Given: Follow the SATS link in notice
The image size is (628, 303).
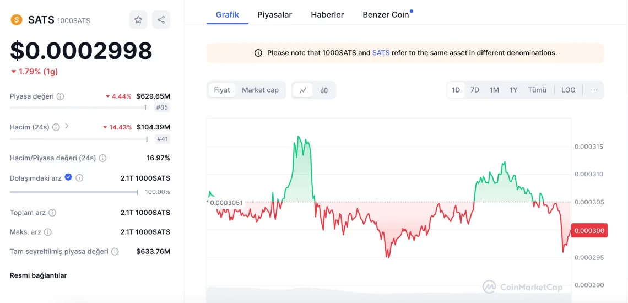Looking at the screenshot, I should [x=381, y=53].
